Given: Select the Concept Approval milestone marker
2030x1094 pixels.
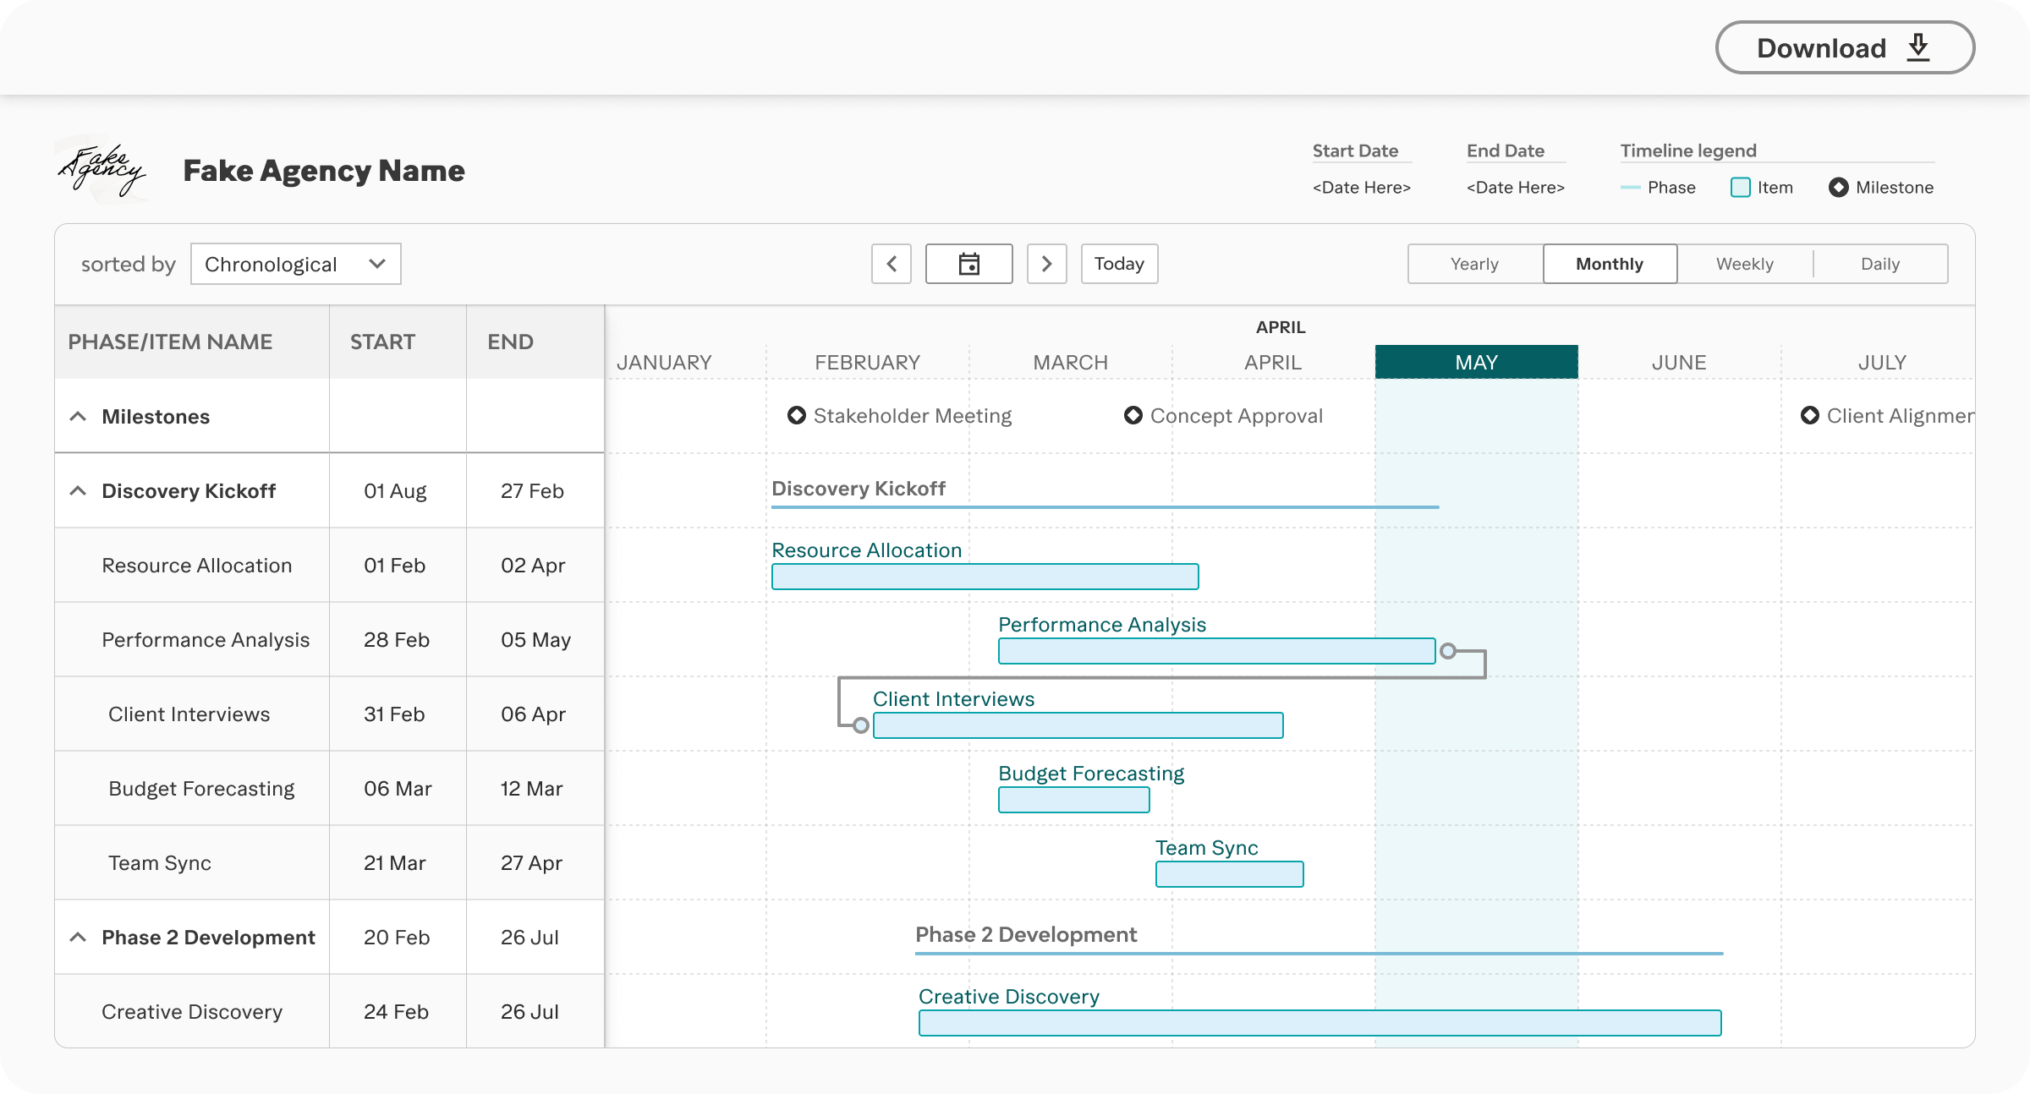Looking at the screenshot, I should [1133, 415].
